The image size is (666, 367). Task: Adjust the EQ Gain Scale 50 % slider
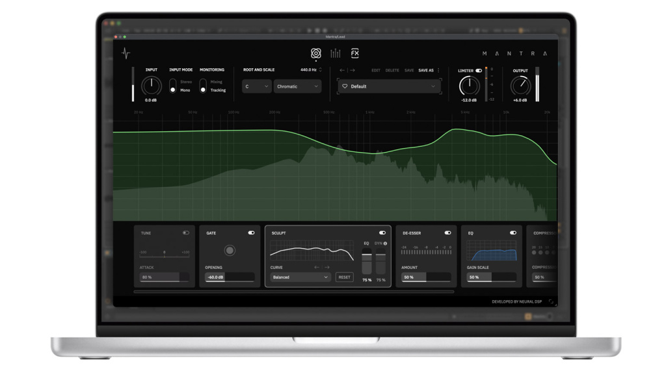coord(492,277)
